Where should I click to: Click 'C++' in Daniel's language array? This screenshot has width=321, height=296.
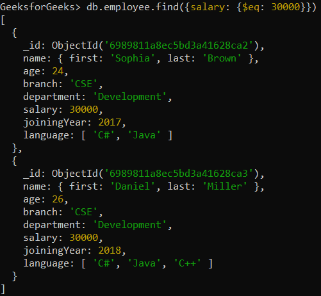click(x=187, y=263)
